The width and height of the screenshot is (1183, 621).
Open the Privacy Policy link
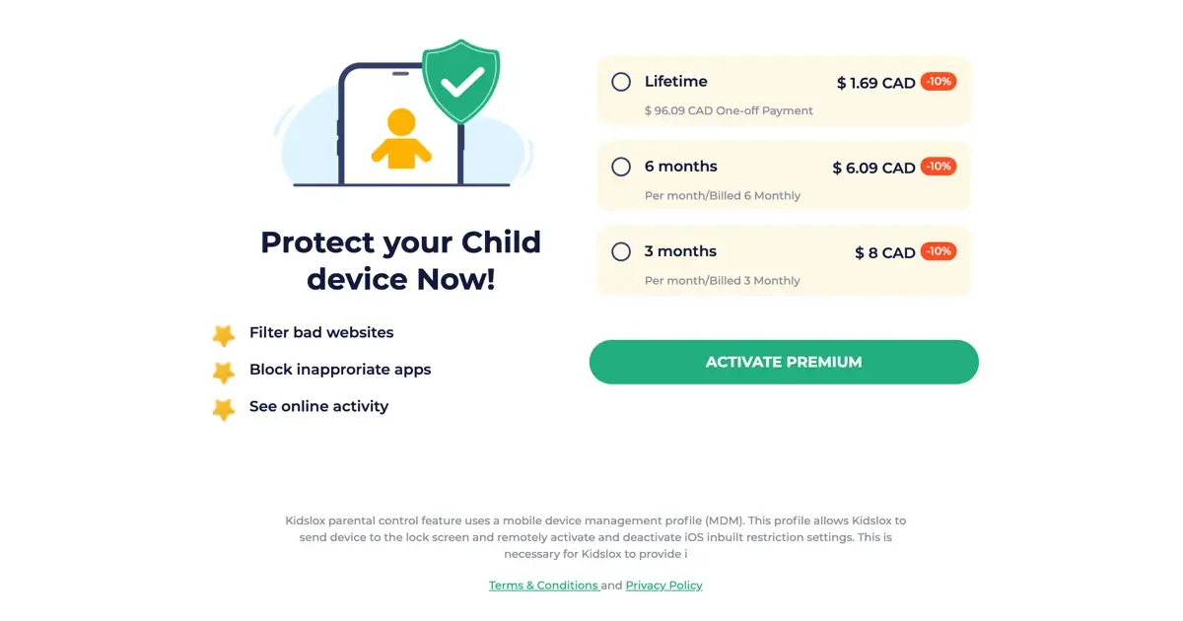tap(663, 586)
